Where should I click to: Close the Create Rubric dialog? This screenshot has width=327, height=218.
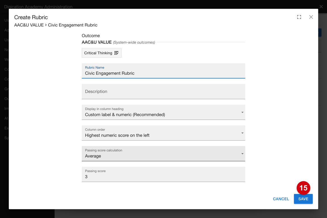pyautogui.click(x=311, y=17)
